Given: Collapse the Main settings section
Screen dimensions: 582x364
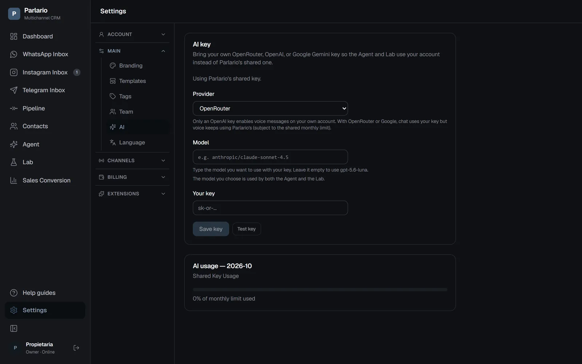Looking at the screenshot, I should coord(132,51).
